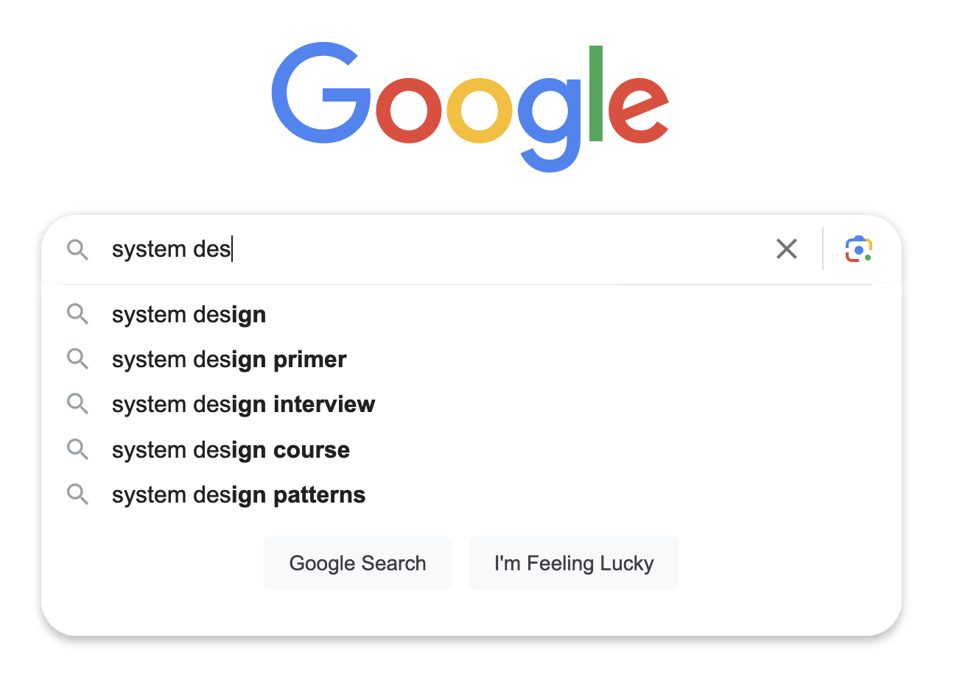The height and width of the screenshot is (677, 968).
Task: Click the blue capital "G" of logo
Action: coord(321,94)
